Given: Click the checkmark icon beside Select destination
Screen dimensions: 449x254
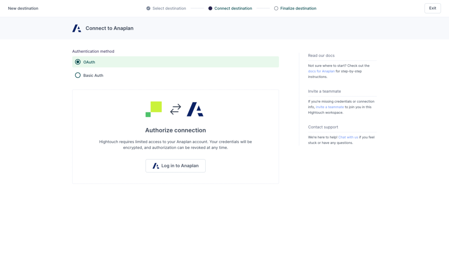Looking at the screenshot, I should click(148, 8).
